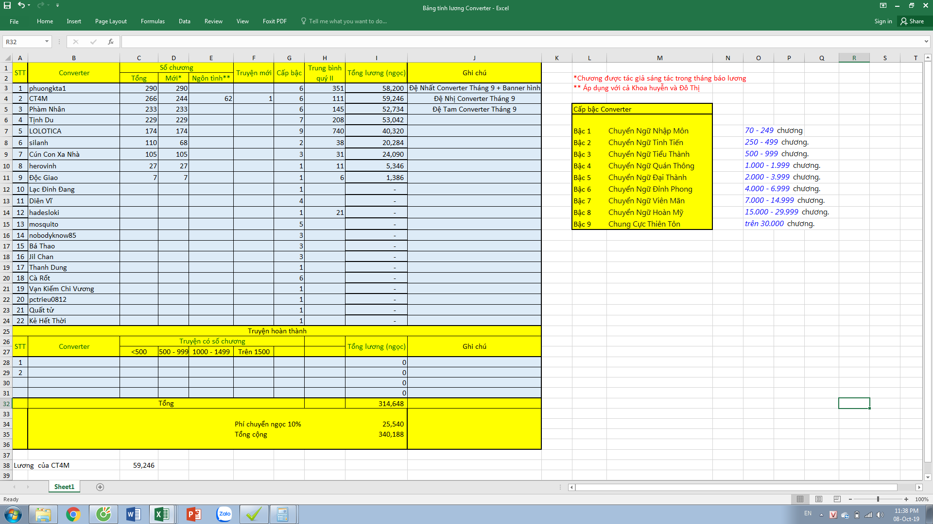Click the zoom slider handle

pyautogui.click(x=878, y=499)
